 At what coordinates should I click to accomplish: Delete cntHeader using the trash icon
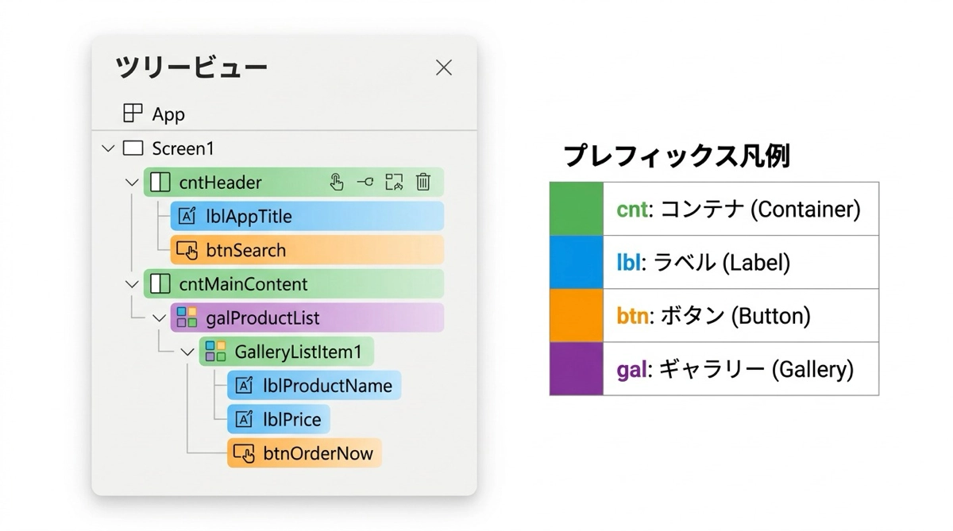coord(423,183)
